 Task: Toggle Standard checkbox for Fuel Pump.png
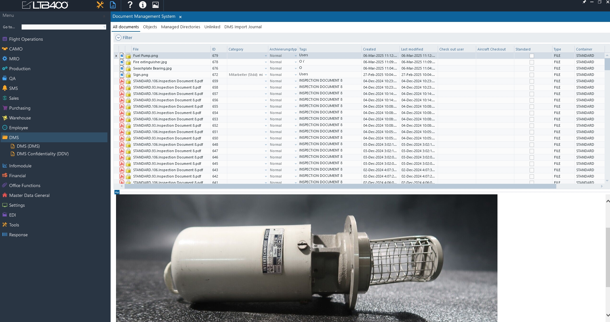pyautogui.click(x=531, y=56)
